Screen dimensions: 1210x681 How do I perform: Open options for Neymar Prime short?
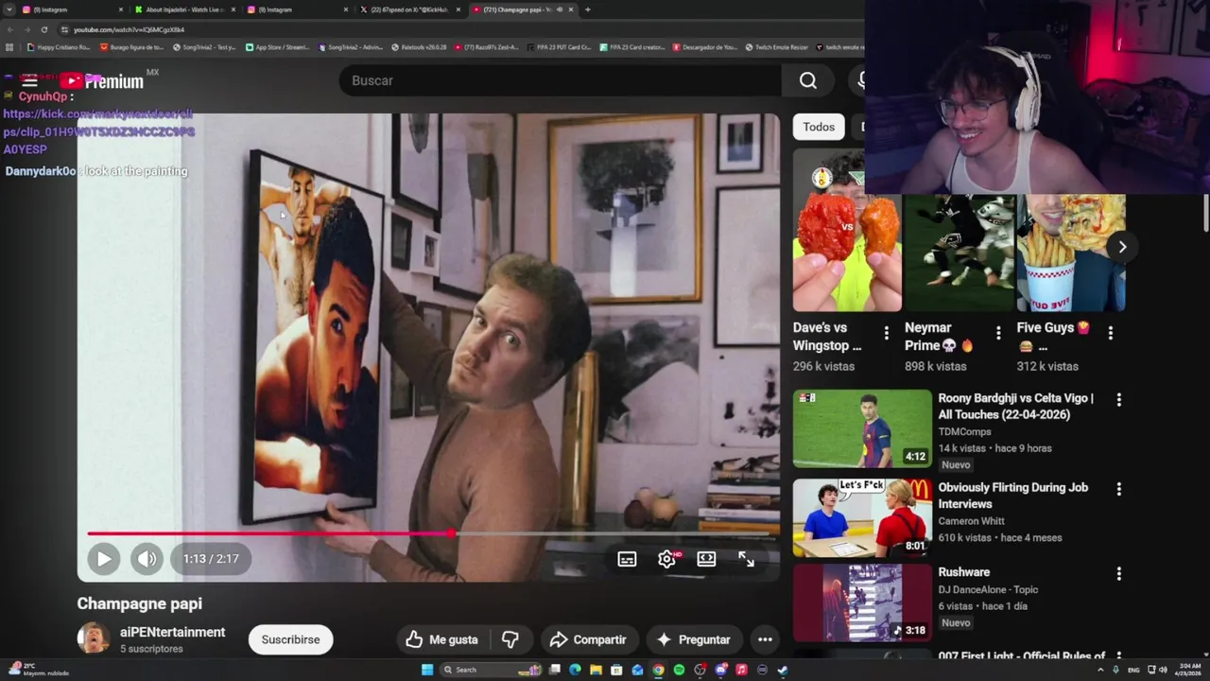click(x=998, y=333)
